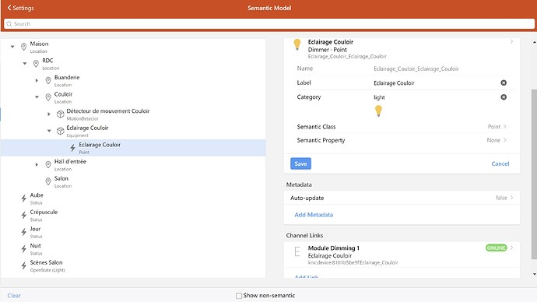This screenshot has height=302, width=537.
Task: Go back to Settings
Action: pos(20,8)
